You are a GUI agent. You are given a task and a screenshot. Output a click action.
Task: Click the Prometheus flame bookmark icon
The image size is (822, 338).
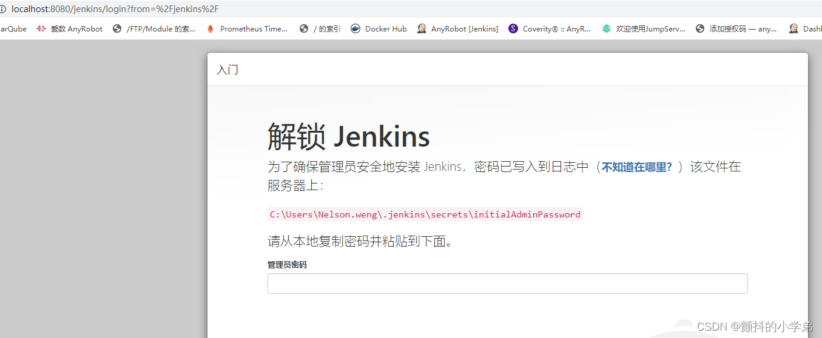point(211,28)
